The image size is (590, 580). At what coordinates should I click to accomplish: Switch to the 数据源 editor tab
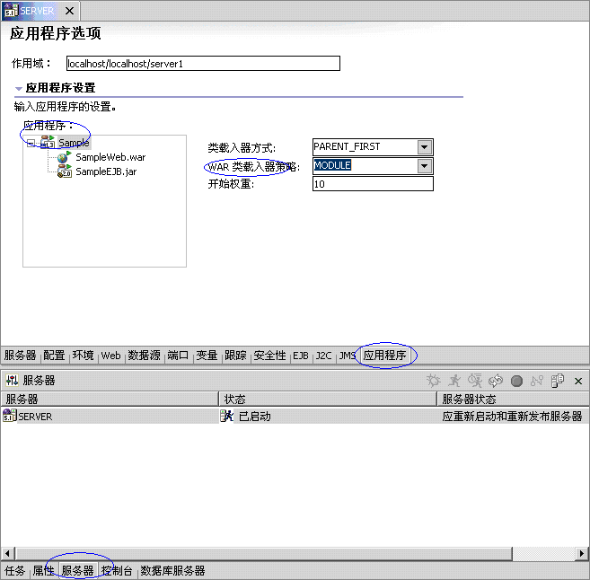[144, 355]
